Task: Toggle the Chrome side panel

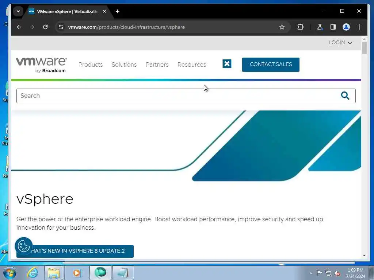Action: point(333,27)
